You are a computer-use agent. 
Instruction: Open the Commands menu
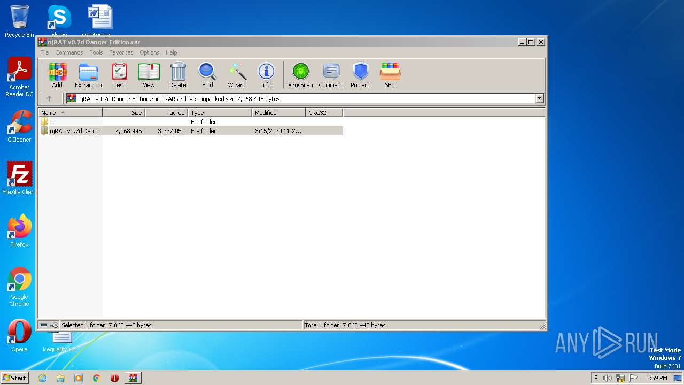(x=69, y=52)
